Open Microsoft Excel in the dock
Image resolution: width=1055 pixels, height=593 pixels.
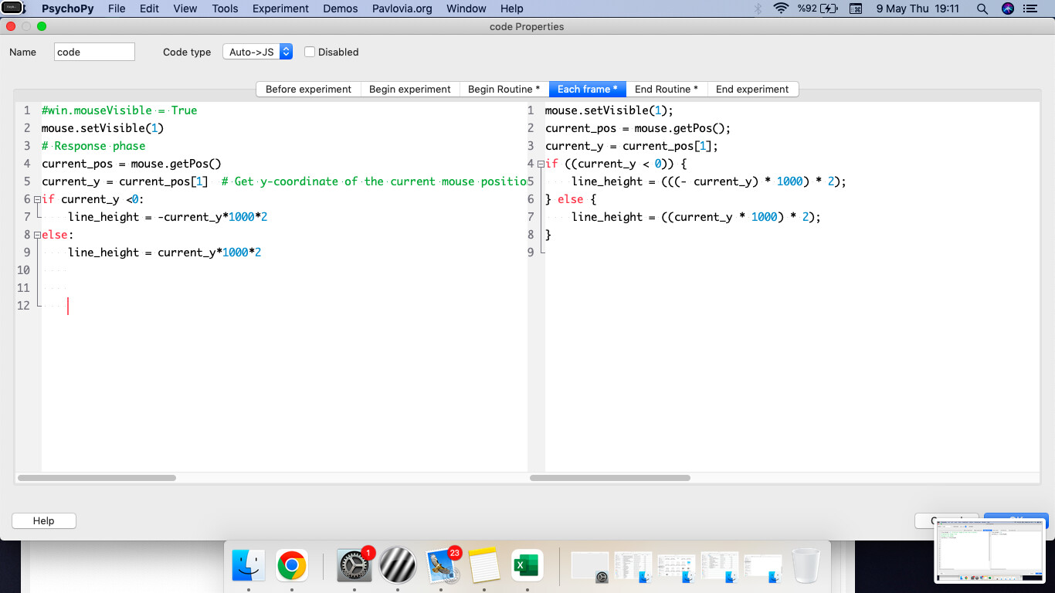pyautogui.click(x=527, y=567)
